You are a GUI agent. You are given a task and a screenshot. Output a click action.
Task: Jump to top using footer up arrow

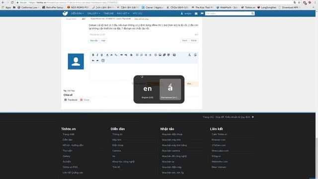tap(253, 117)
